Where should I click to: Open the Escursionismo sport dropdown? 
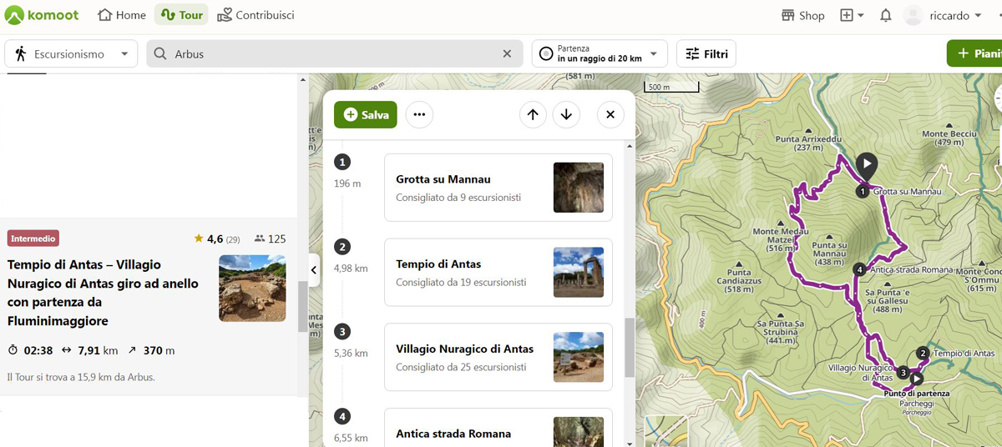tap(71, 53)
